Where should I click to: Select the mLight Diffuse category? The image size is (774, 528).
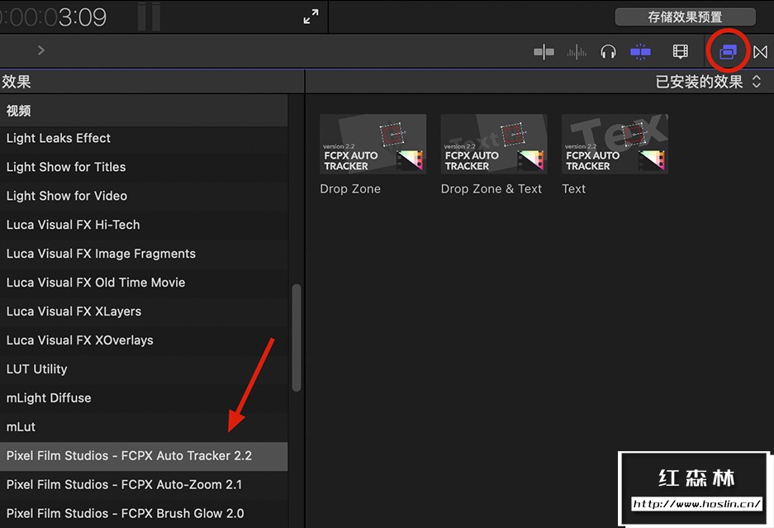pyautogui.click(x=144, y=398)
